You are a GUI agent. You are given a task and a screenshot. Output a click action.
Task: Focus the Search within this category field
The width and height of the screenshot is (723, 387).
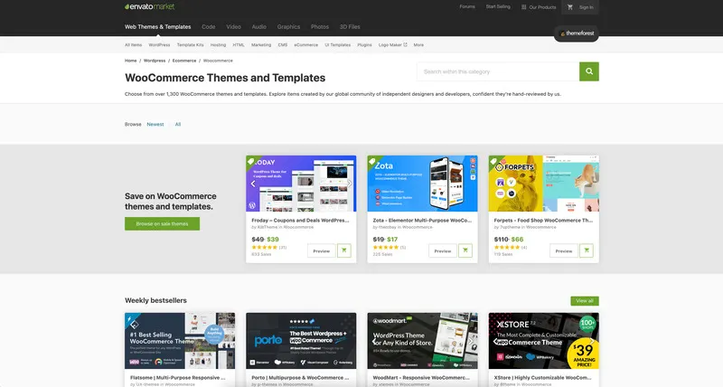pyautogui.click(x=498, y=71)
